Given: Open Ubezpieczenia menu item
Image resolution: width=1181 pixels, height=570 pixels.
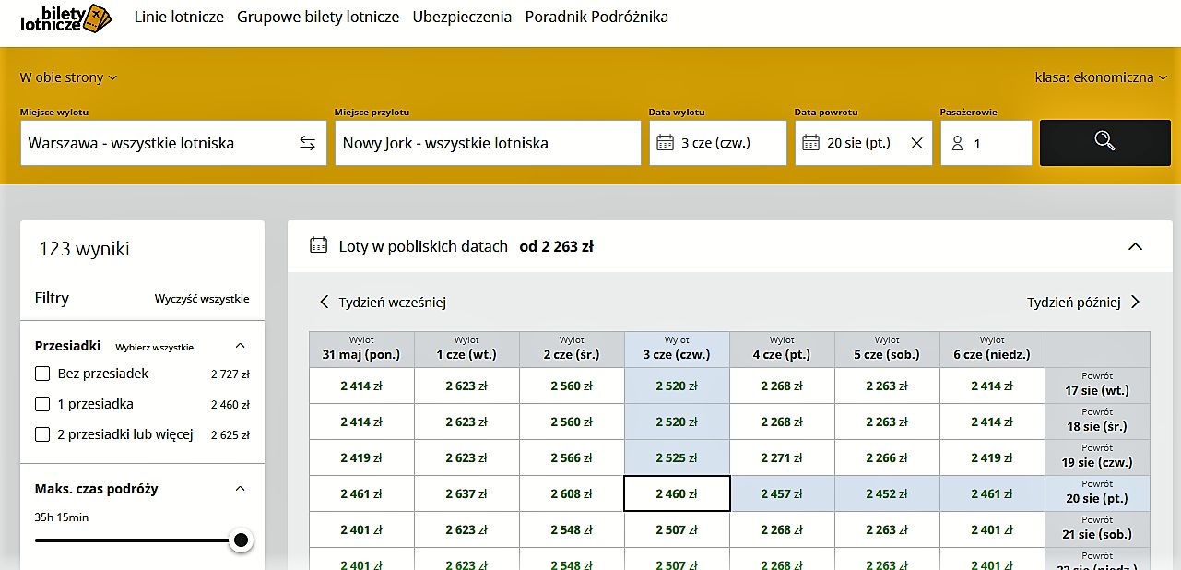Looking at the screenshot, I should tap(462, 17).
